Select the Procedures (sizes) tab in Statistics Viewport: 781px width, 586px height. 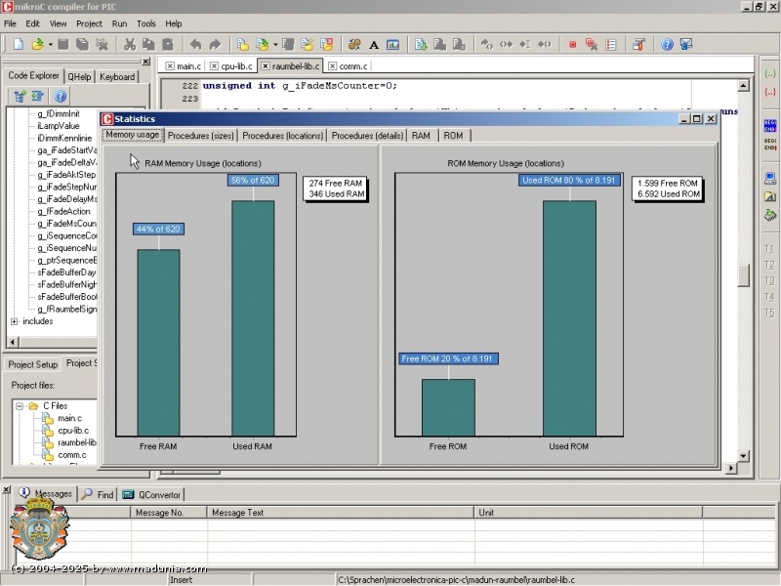[x=201, y=136]
